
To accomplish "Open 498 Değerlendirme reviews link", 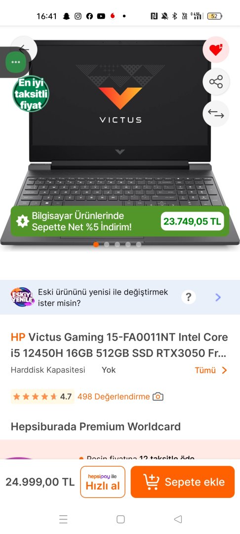I will coord(114,397).
